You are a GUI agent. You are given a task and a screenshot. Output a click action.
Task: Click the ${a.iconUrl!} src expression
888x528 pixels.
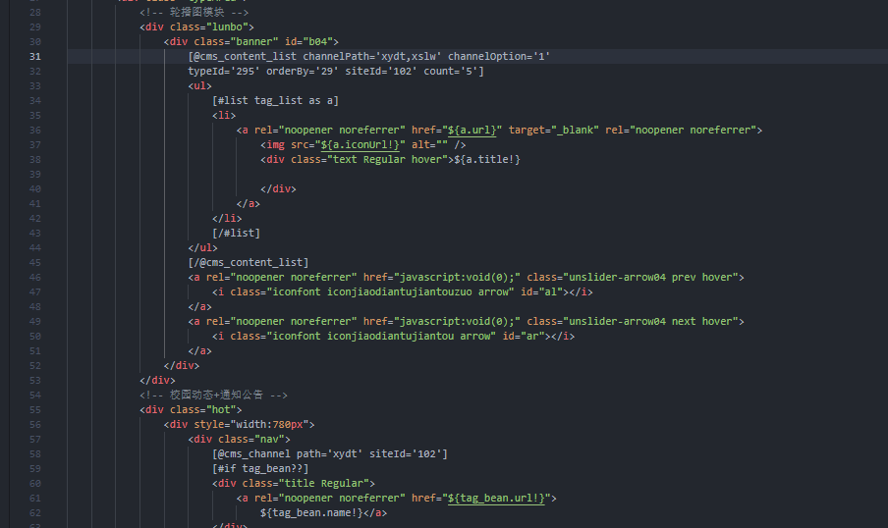tap(361, 145)
